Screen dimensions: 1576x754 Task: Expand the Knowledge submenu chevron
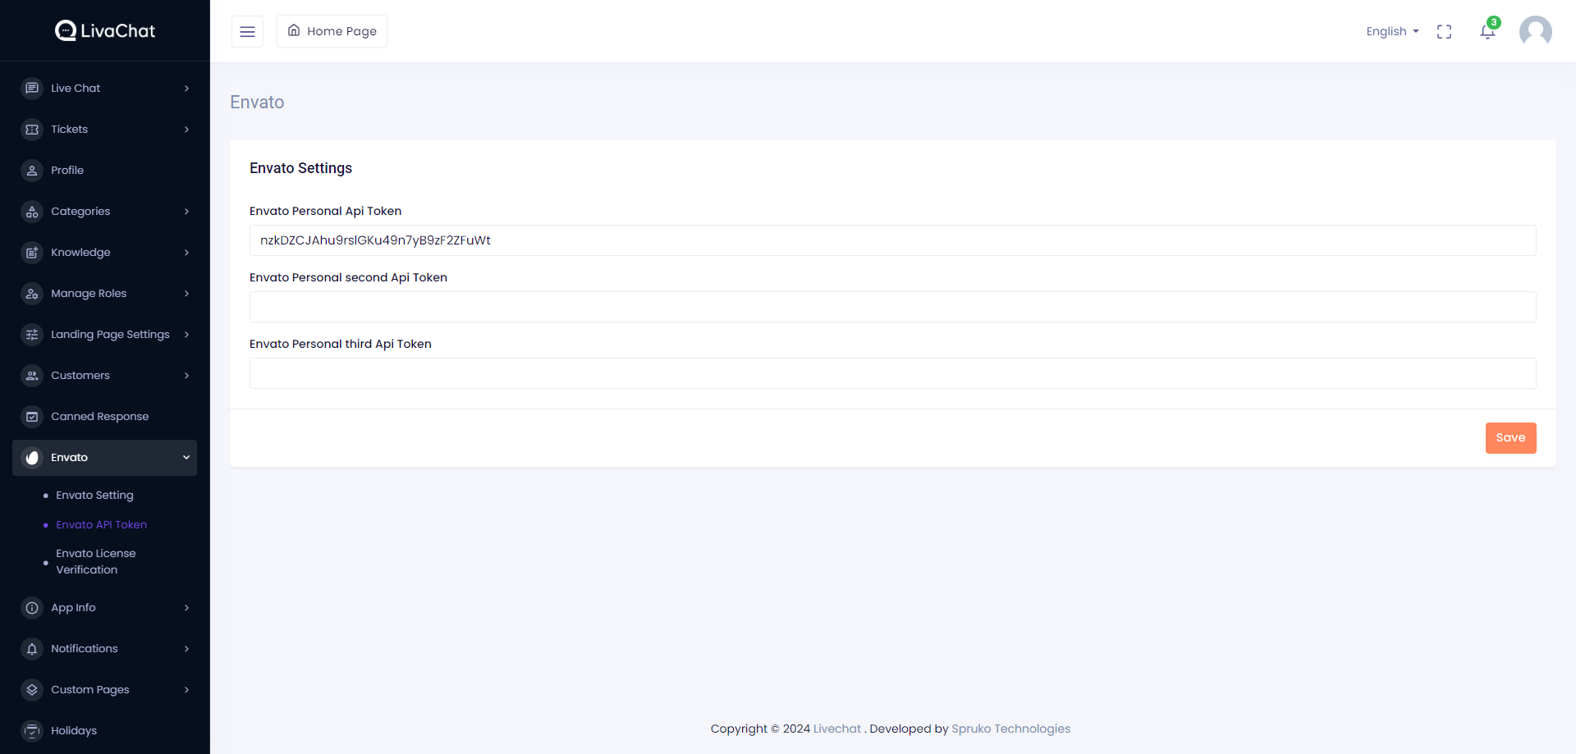tap(186, 252)
